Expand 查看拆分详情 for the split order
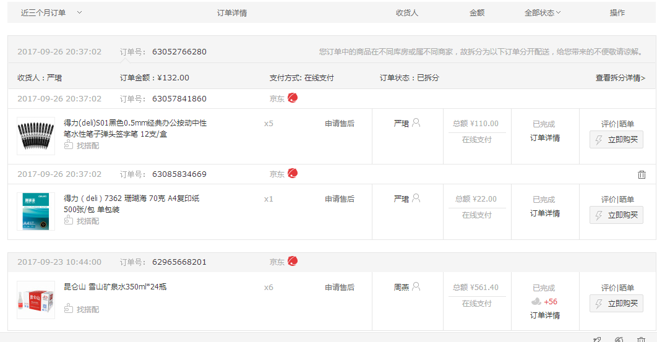The image size is (657, 342). tap(620, 78)
